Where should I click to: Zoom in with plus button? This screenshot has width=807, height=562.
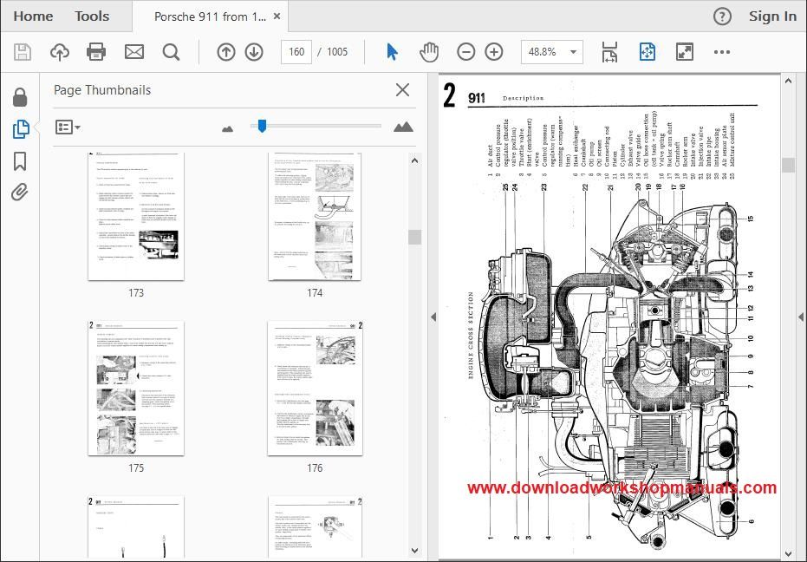coord(494,52)
